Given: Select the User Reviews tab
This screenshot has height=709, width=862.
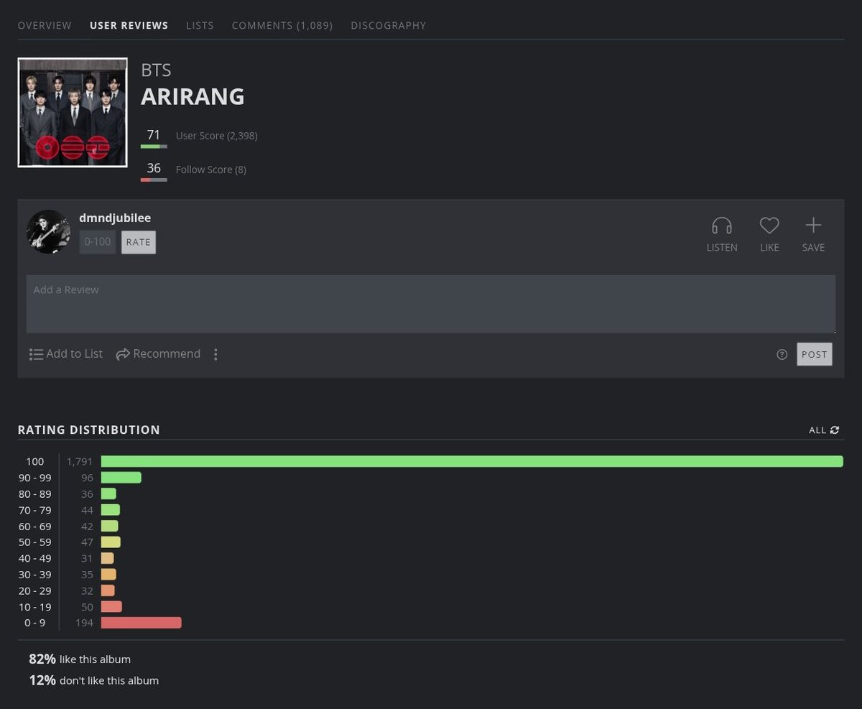Looking at the screenshot, I should 129,25.
